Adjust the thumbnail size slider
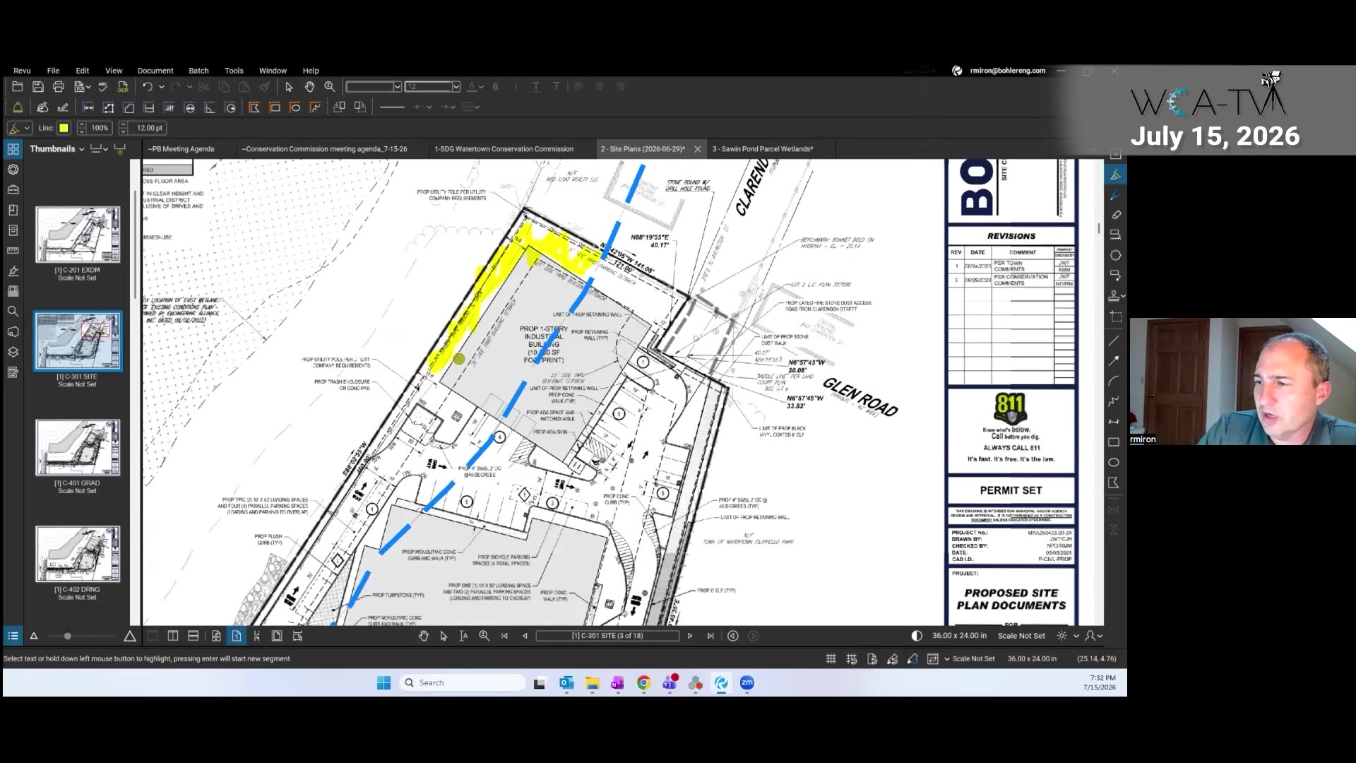 click(67, 636)
